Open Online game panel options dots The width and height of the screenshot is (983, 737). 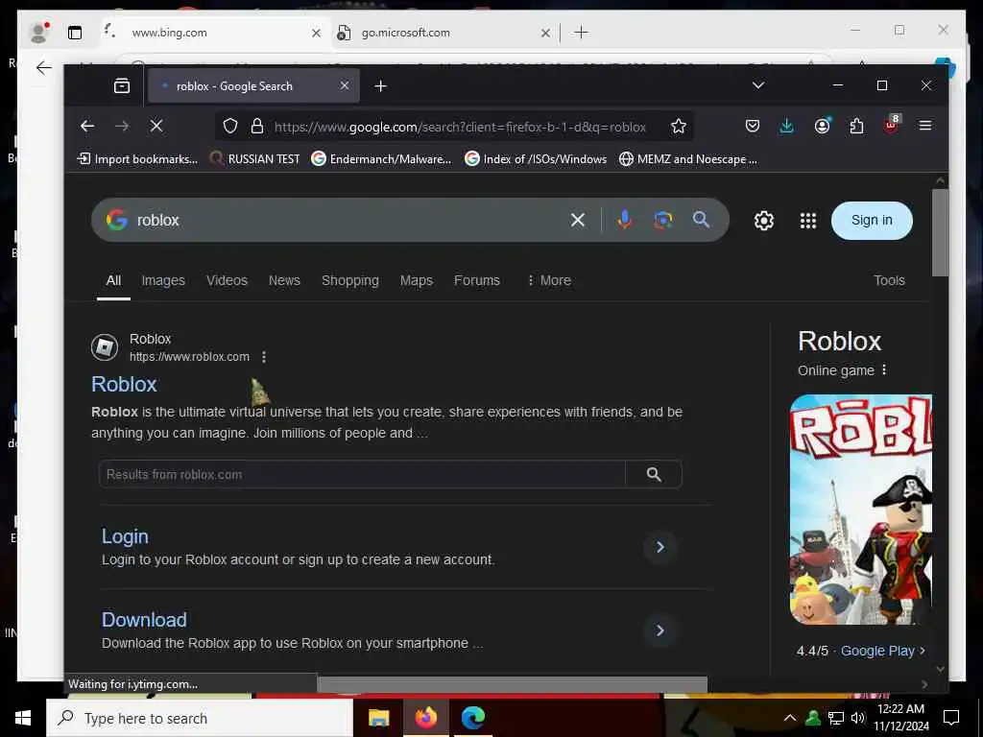(884, 369)
